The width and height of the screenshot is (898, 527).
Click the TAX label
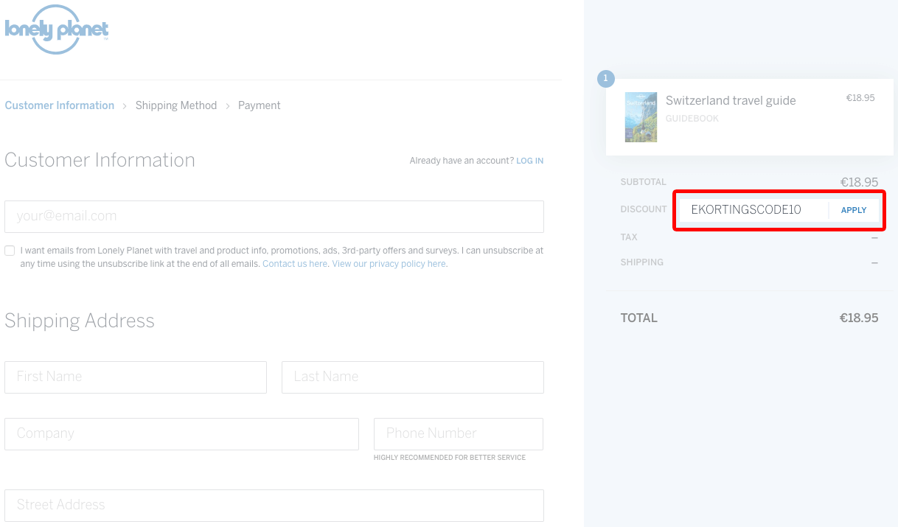(629, 237)
